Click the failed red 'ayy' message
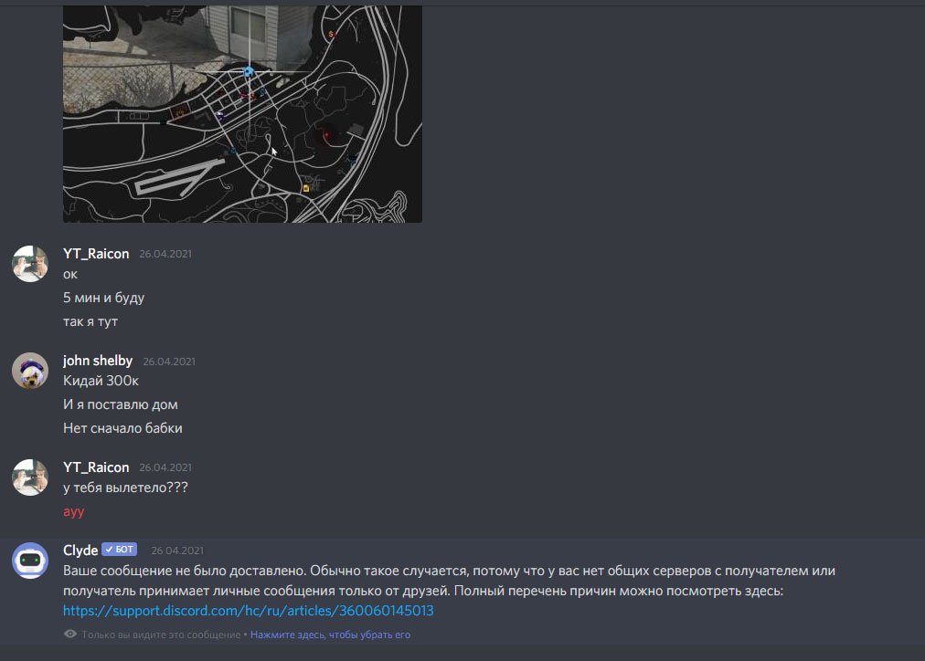The height and width of the screenshot is (661, 925). click(74, 511)
